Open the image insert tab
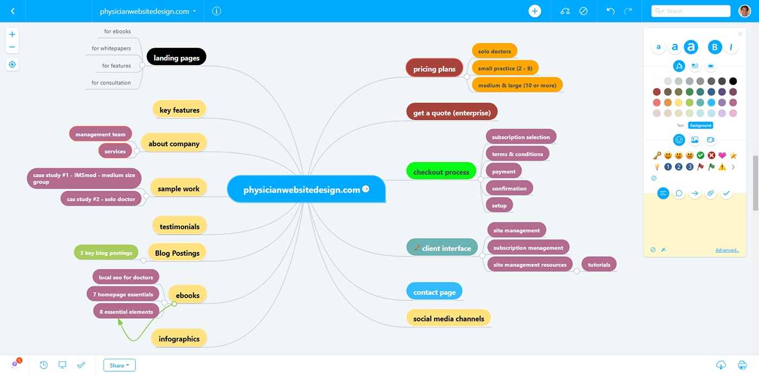Viewport: 759px width, 375px height. click(x=694, y=140)
